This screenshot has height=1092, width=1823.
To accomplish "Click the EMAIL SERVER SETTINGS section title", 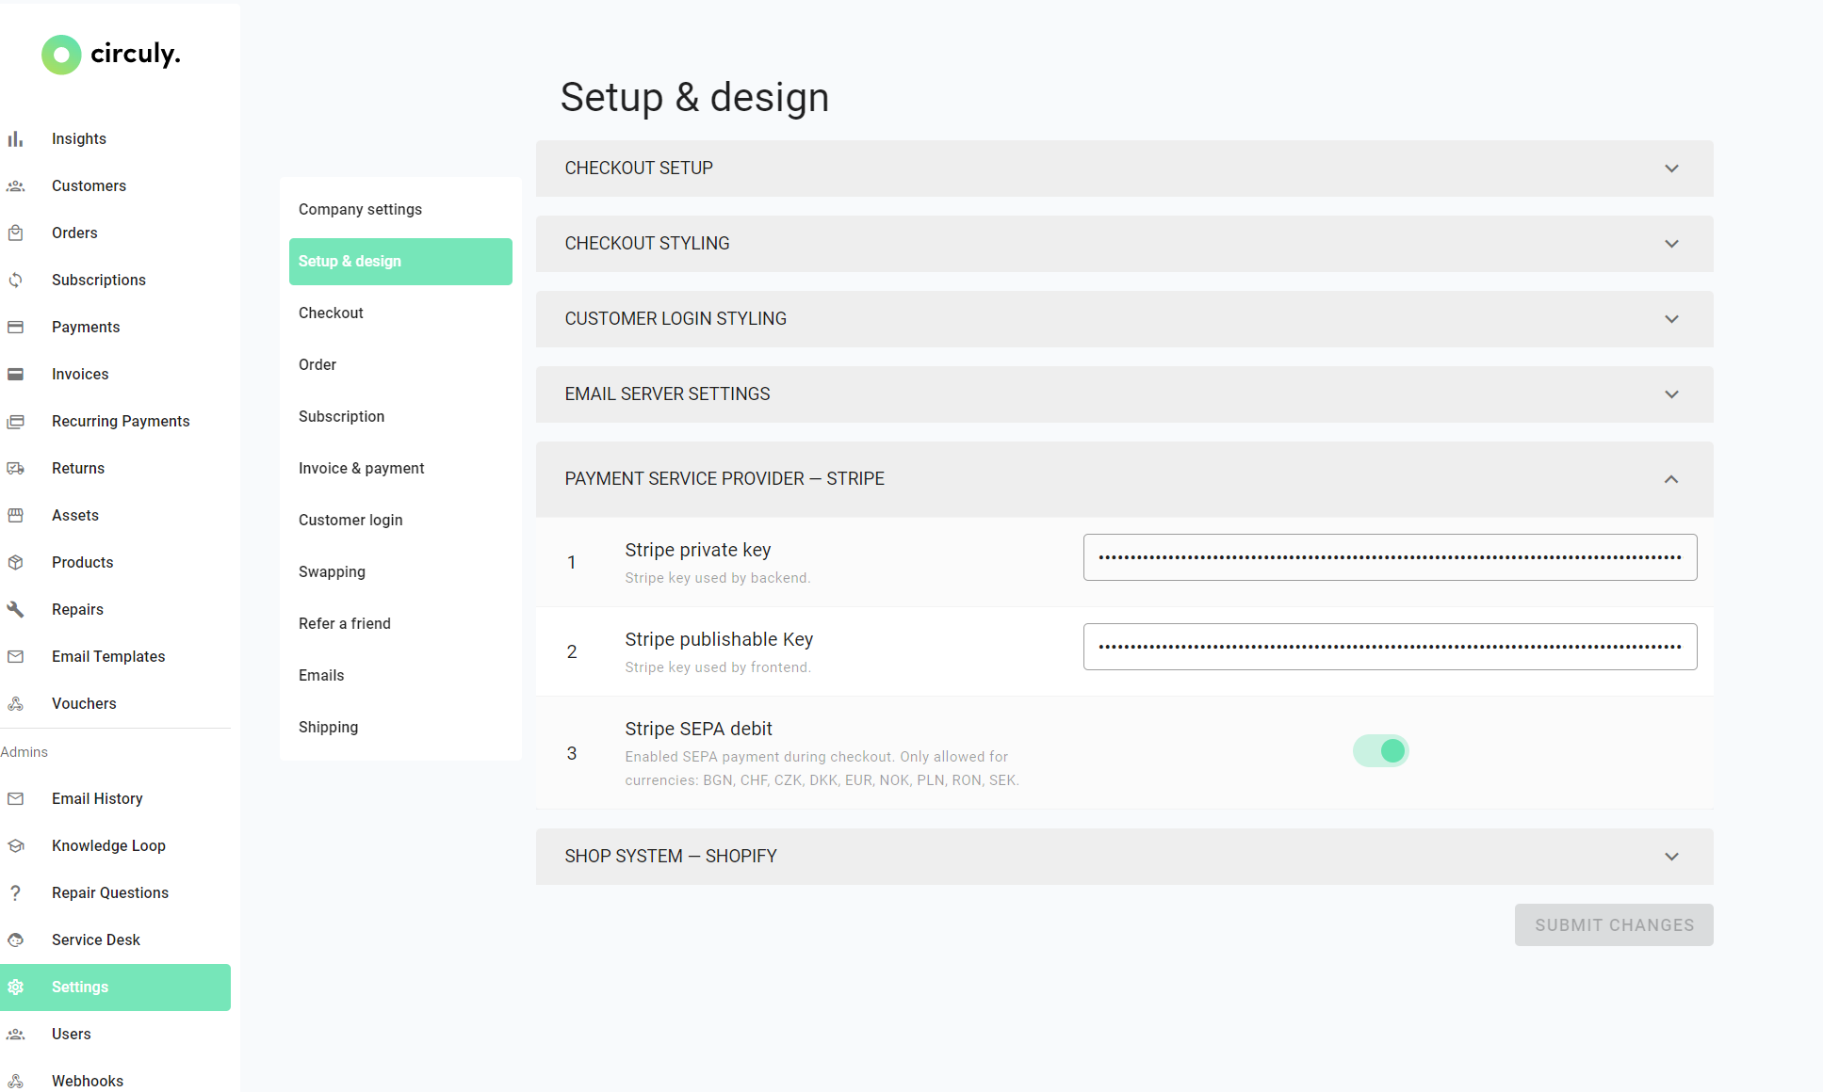I will (667, 394).
